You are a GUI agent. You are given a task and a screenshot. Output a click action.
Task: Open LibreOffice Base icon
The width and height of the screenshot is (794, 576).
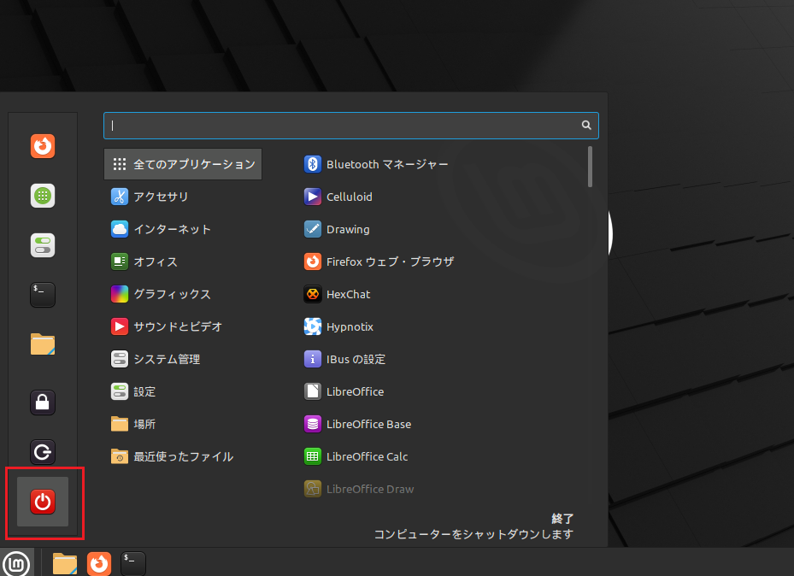[313, 424]
